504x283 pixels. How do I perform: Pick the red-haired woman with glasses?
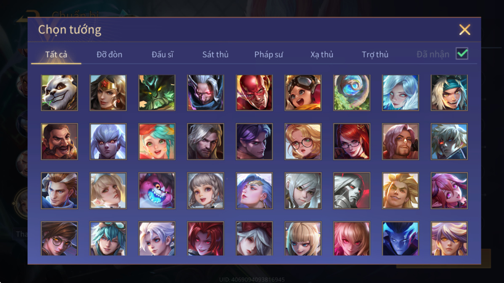(x=352, y=141)
